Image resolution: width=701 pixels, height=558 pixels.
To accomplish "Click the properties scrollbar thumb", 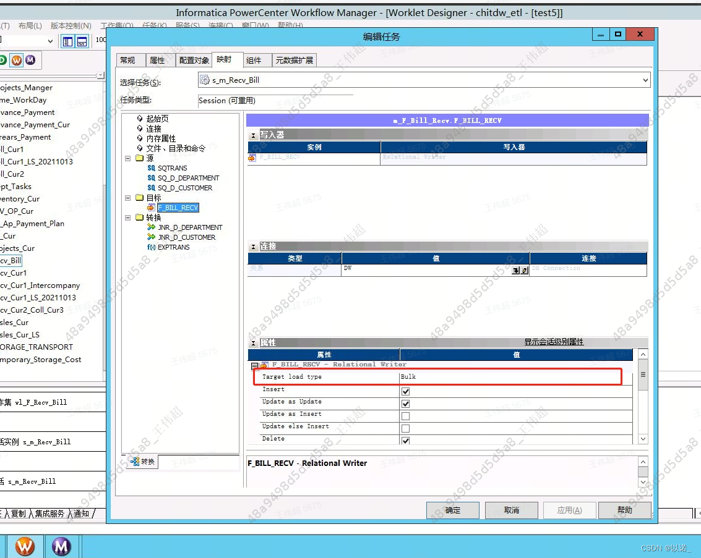I will click(x=643, y=374).
